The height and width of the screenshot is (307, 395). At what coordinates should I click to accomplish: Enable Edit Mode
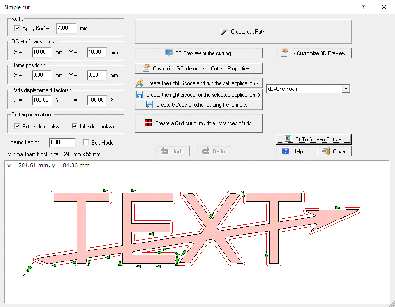[x=86, y=142]
